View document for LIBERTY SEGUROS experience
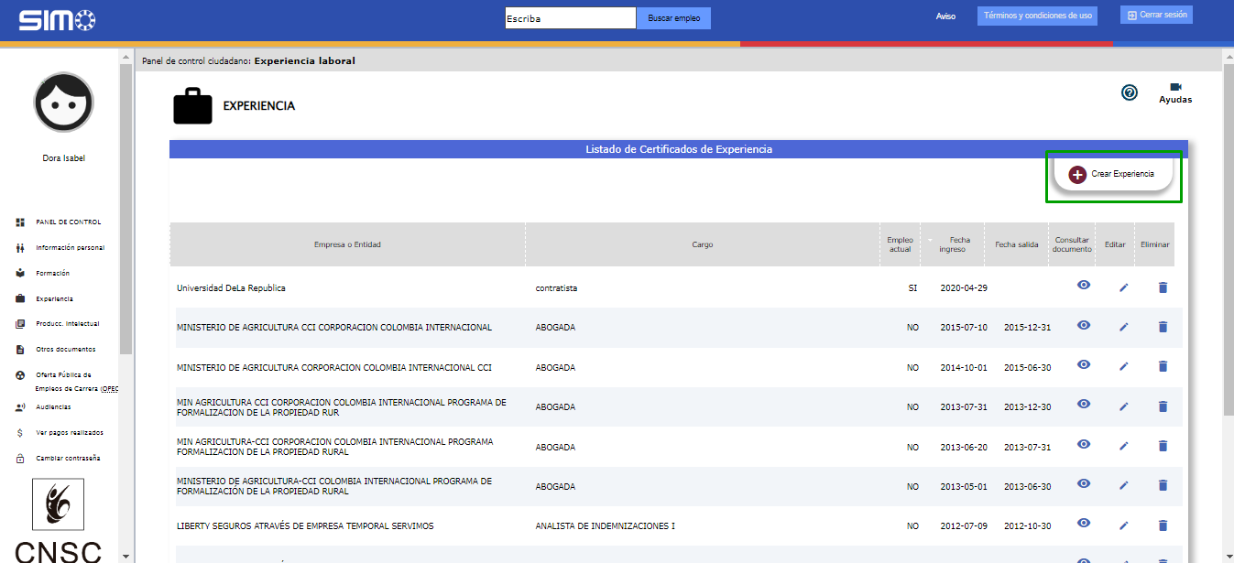The height and width of the screenshot is (563, 1234). tap(1084, 524)
